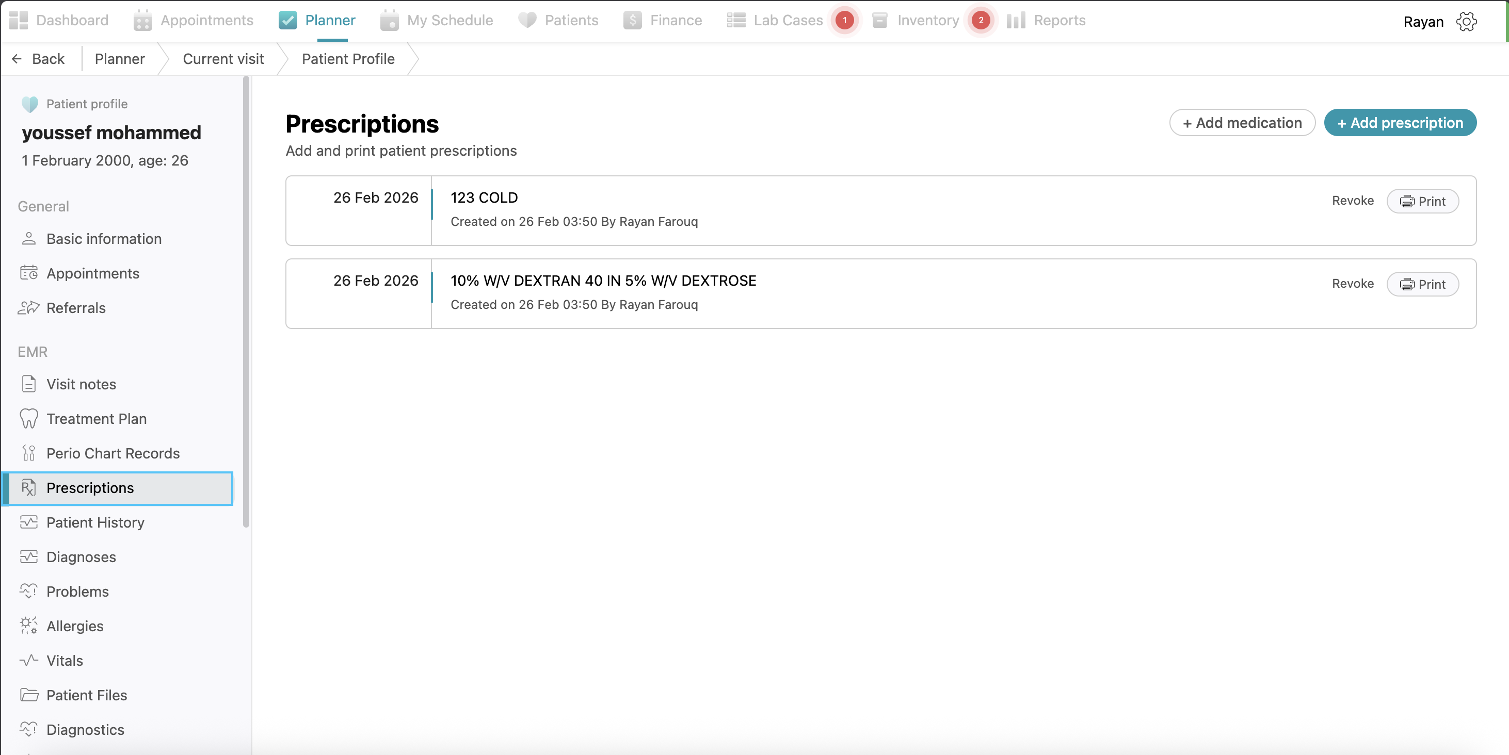Click the Allergies sidebar icon

(29, 626)
